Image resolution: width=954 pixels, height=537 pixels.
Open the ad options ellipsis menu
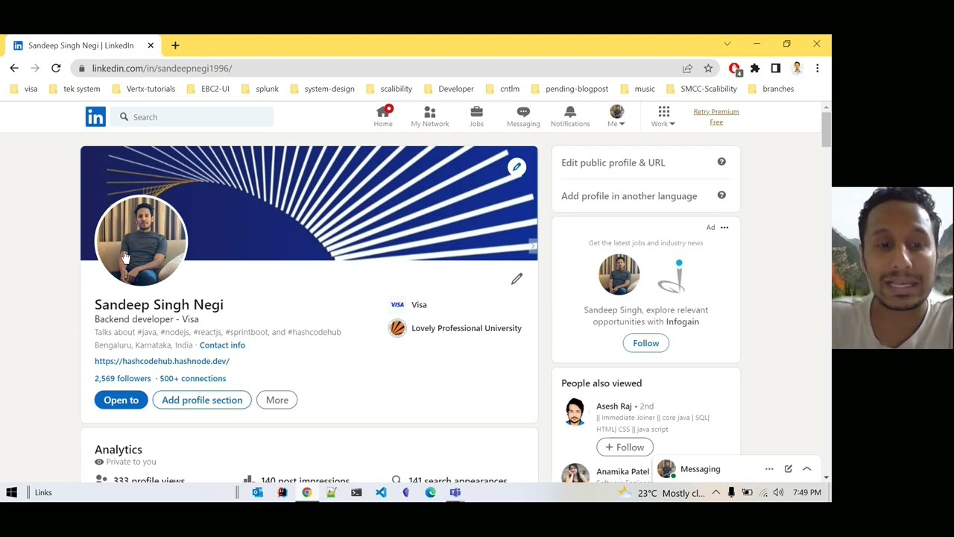coord(724,227)
